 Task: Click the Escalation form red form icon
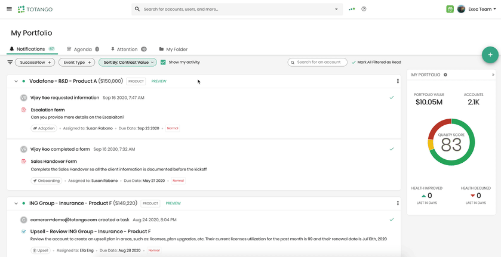tap(24, 110)
